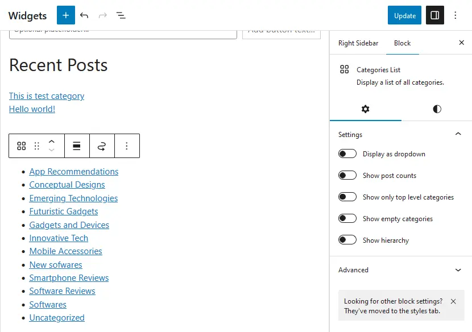
Task: Move the Categories block up
Action: [x=52, y=142]
